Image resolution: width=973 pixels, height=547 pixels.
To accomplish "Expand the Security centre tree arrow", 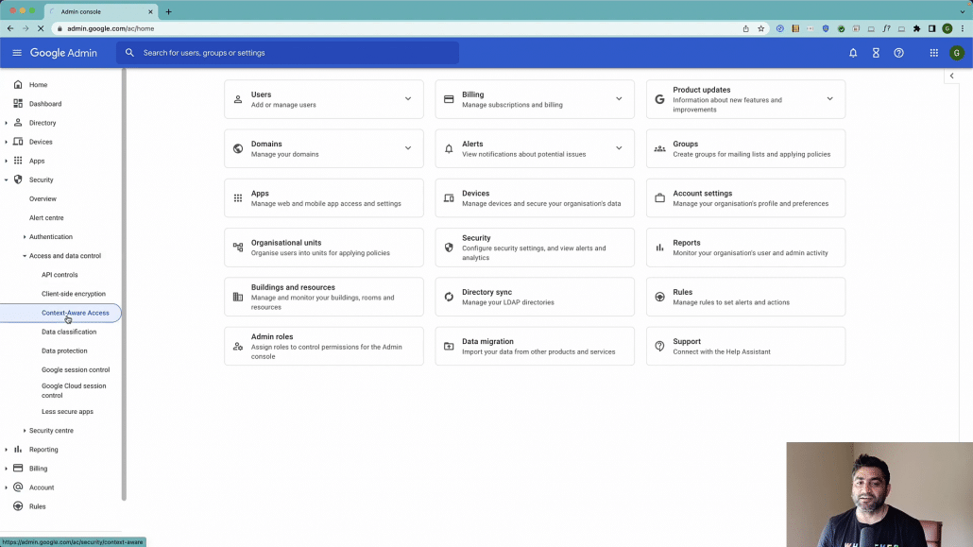I will 25,430.
